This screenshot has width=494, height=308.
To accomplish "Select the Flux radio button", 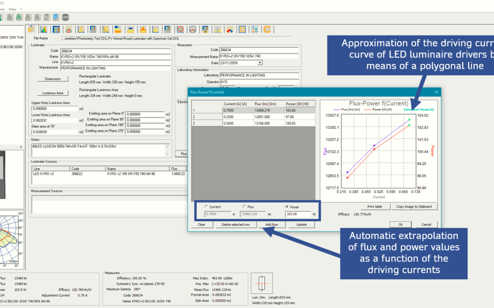I will [244, 207].
